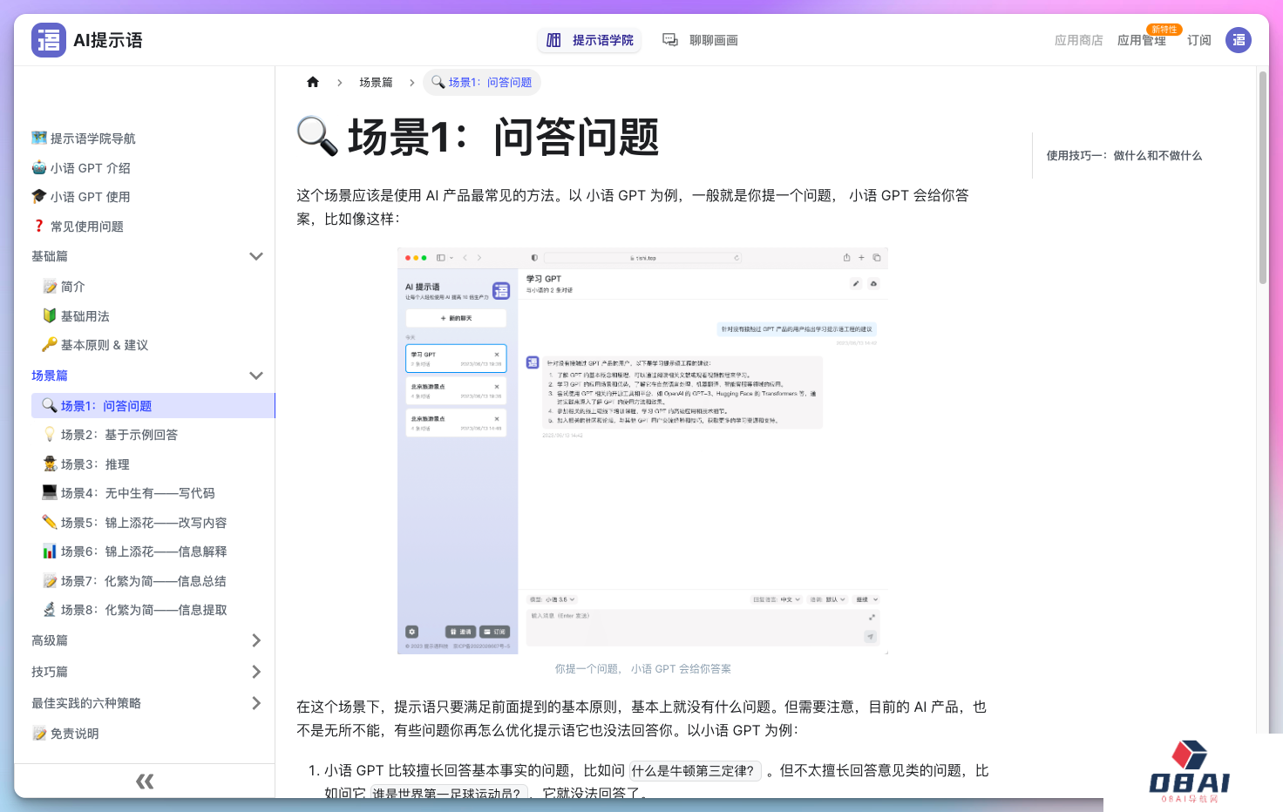Open 场景4: 无中生有——写代码 laptop item
Viewport: 1283px width, 812px height.
point(138,493)
